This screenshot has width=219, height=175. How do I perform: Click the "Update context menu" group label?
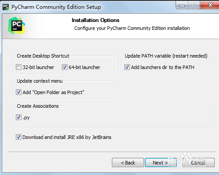pyautogui.click(x=39, y=81)
